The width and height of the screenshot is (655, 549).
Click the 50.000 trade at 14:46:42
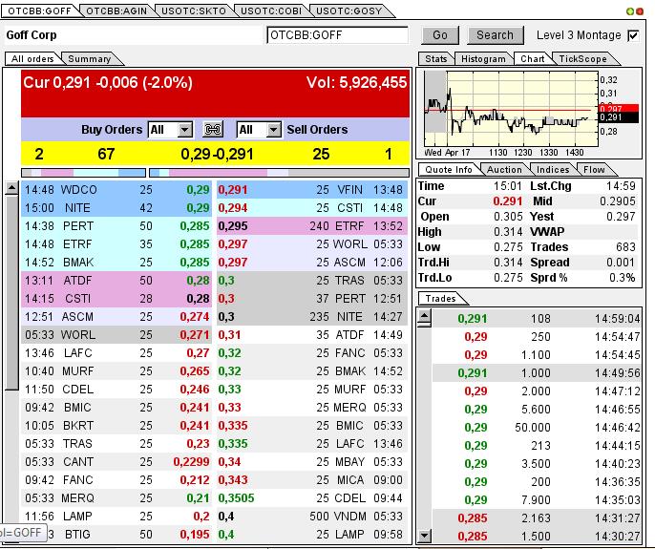point(536,428)
